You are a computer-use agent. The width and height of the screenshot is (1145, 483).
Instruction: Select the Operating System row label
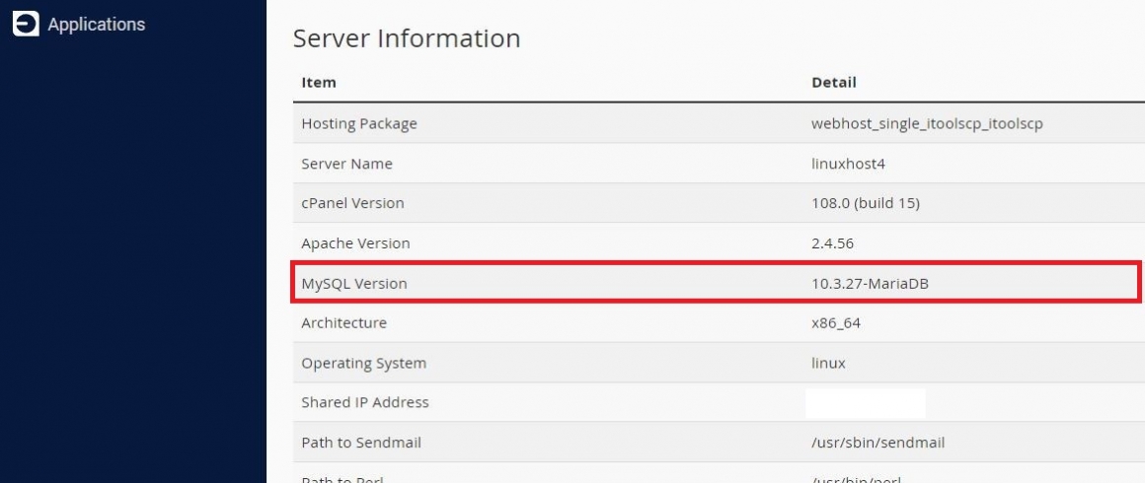[363, 363]
